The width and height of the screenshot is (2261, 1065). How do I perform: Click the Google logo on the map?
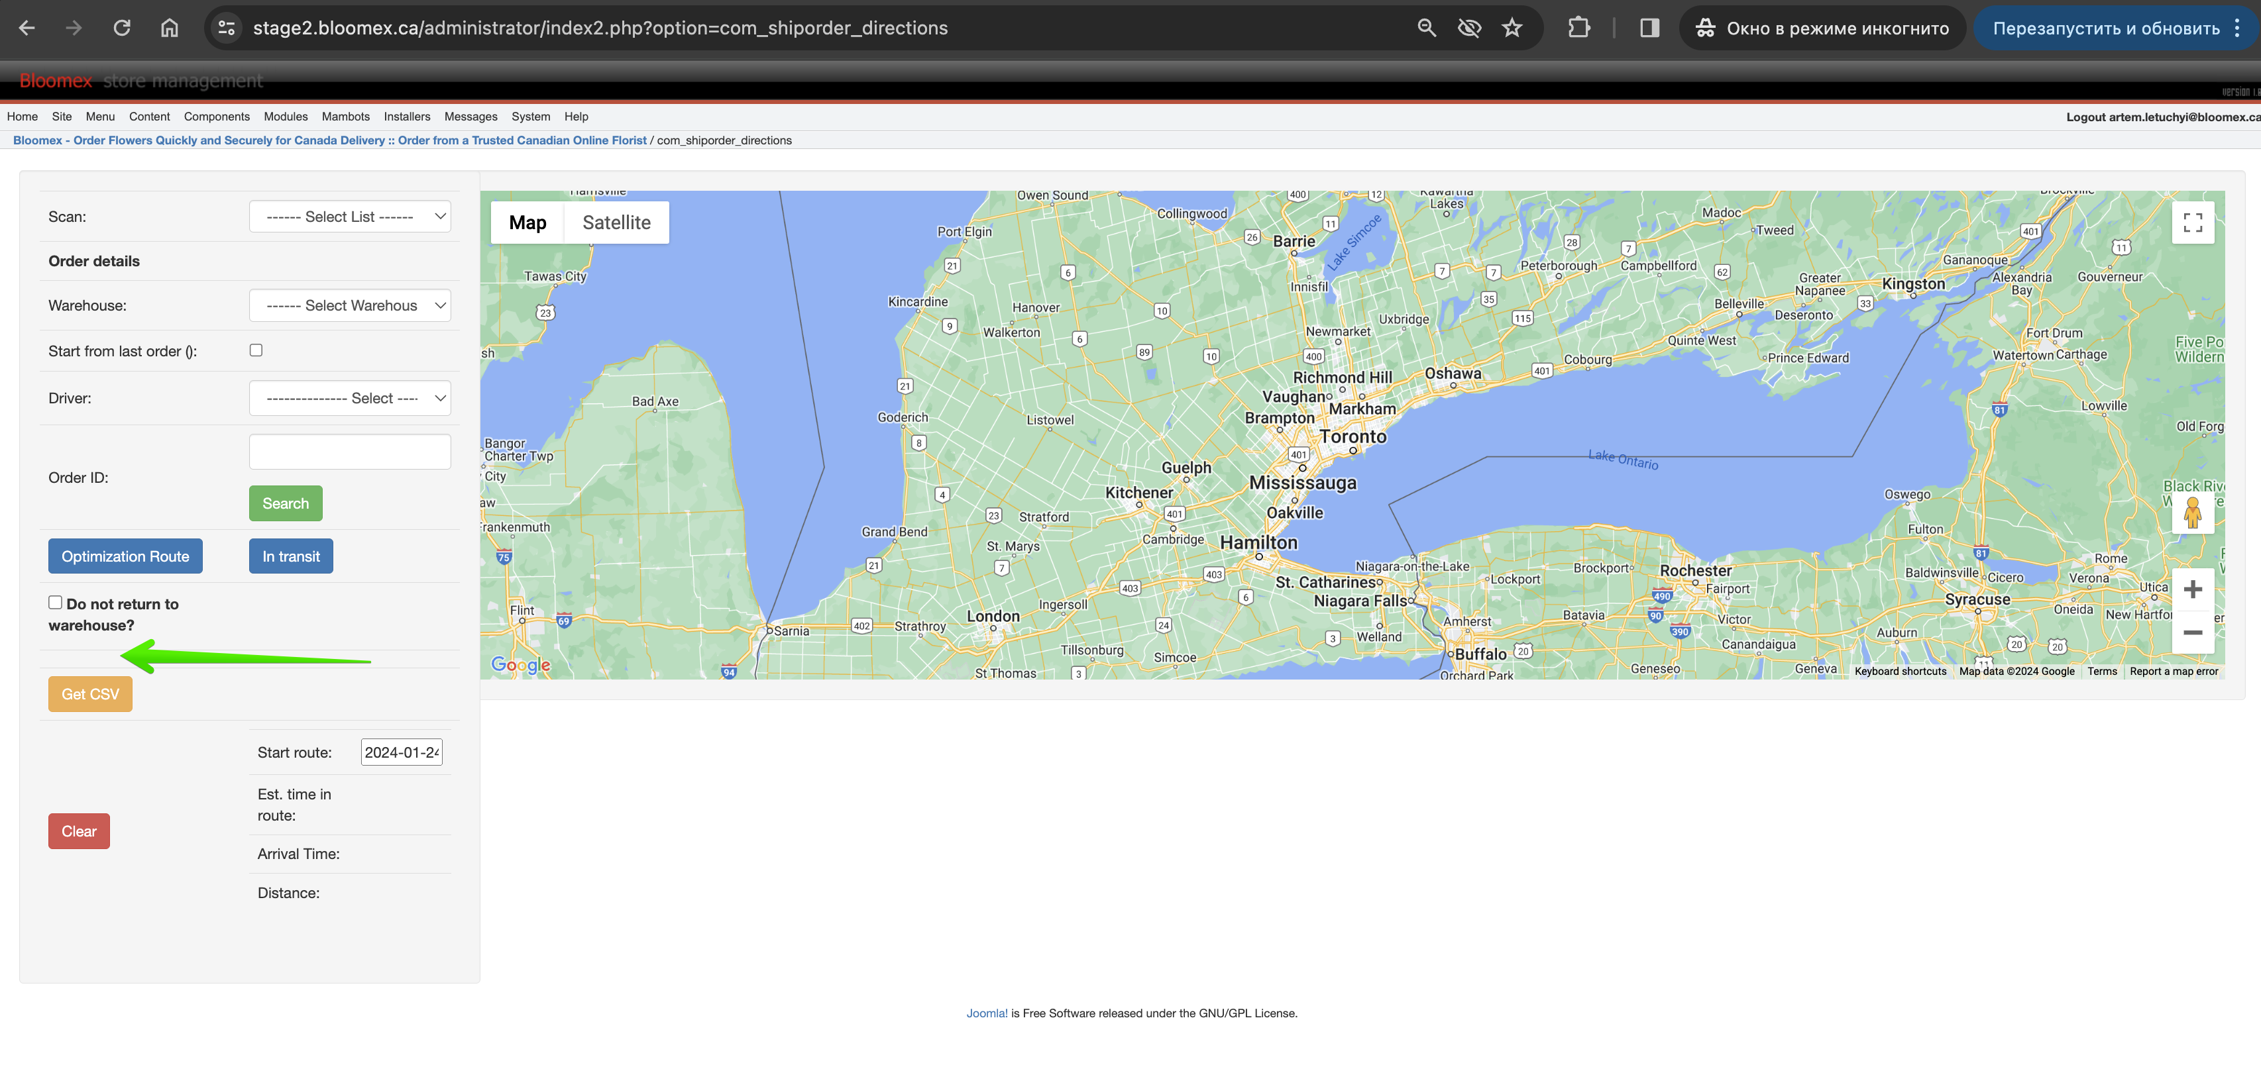coord(520,665)
